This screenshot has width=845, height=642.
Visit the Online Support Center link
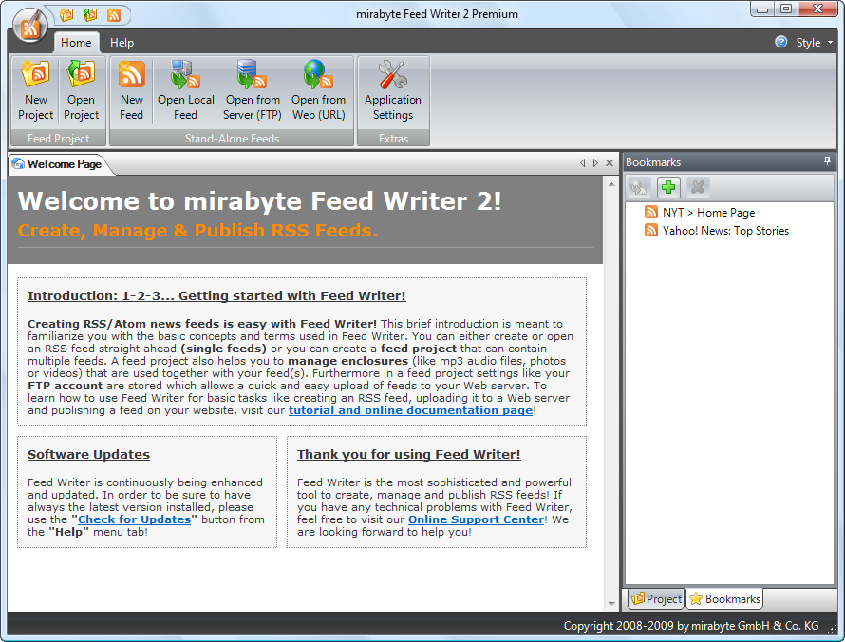tap(476, 519)
